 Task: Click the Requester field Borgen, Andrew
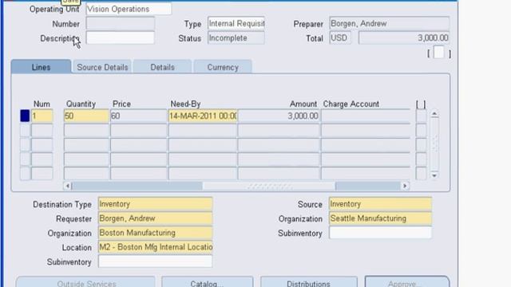(156, 218)
